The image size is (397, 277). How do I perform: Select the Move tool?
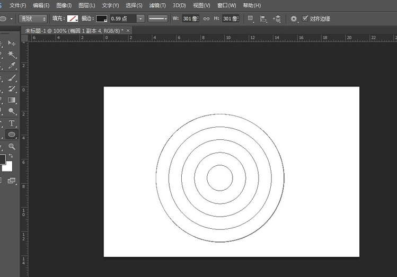(12, 43)
